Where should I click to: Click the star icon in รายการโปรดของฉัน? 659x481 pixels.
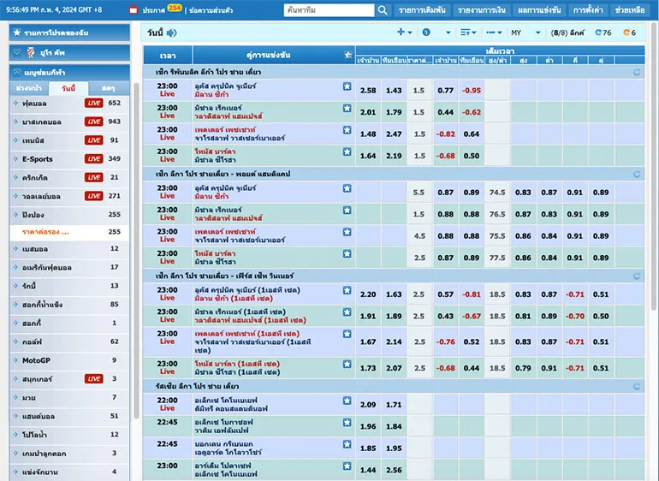(x=17, y=33)
